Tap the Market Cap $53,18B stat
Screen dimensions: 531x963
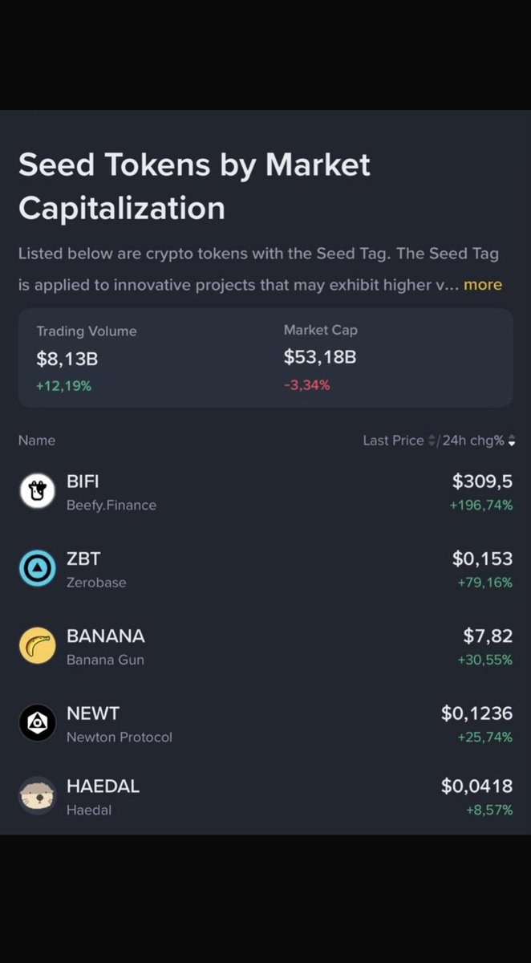320,357
